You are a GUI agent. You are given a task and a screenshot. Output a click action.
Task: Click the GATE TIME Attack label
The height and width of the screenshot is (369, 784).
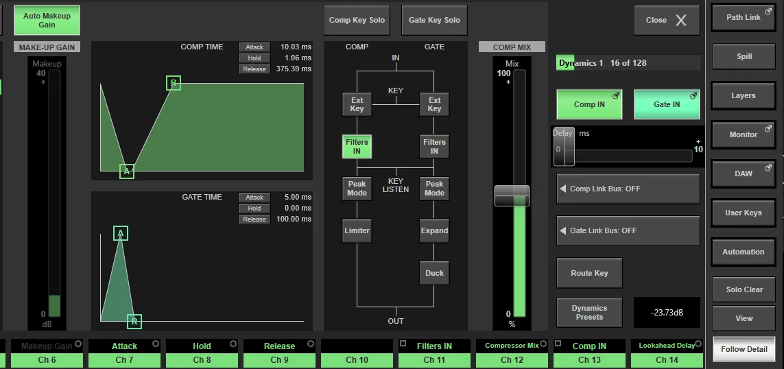point(254,198)
